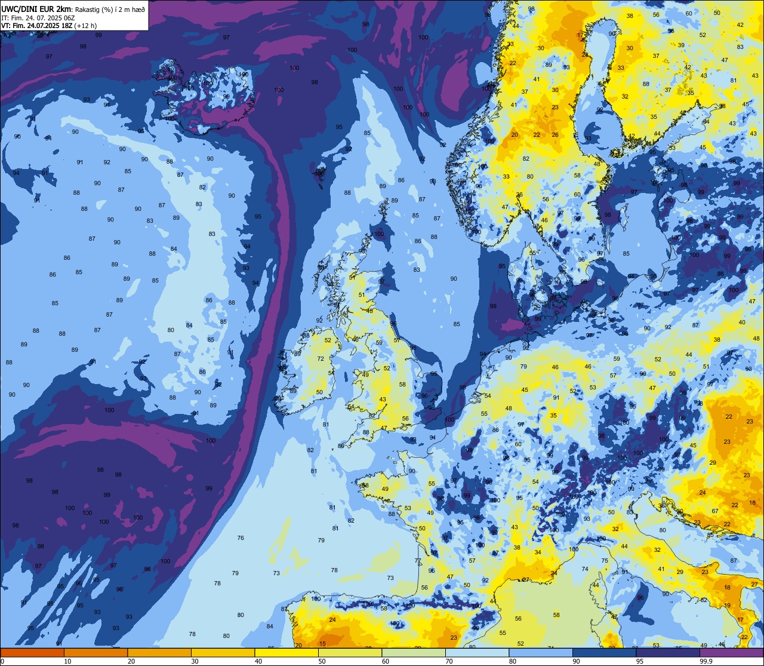
Task: Click the 90–95% dark blue legend swatch
Action: pos(604,652)
